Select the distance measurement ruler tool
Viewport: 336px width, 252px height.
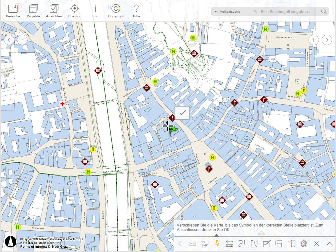pos(230,244)
